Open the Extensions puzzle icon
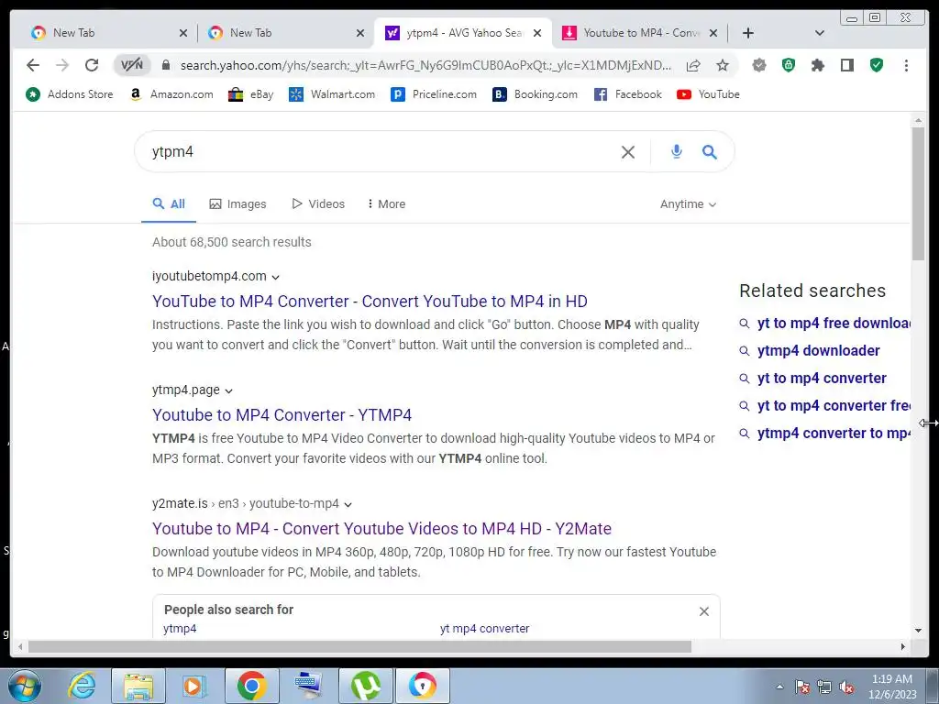This screenshot has width=939, height=704. (818, 65)
